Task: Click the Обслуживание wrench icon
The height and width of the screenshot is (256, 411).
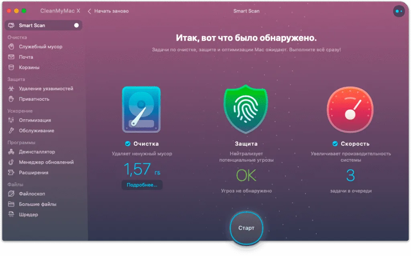Action: (x=11, y=131)
